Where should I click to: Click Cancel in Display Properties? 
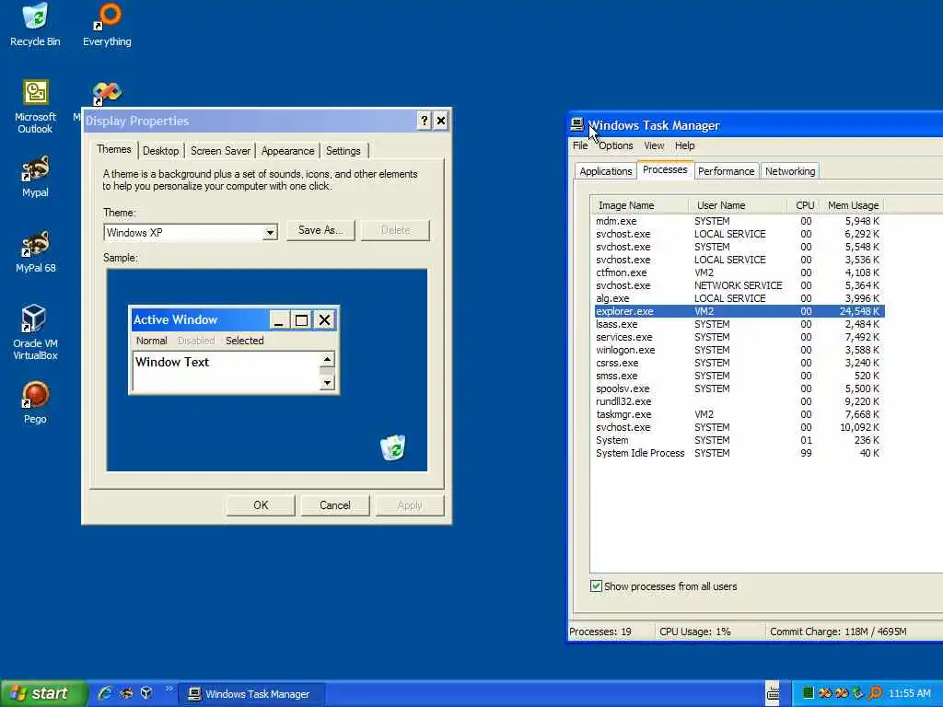point(335,505)
